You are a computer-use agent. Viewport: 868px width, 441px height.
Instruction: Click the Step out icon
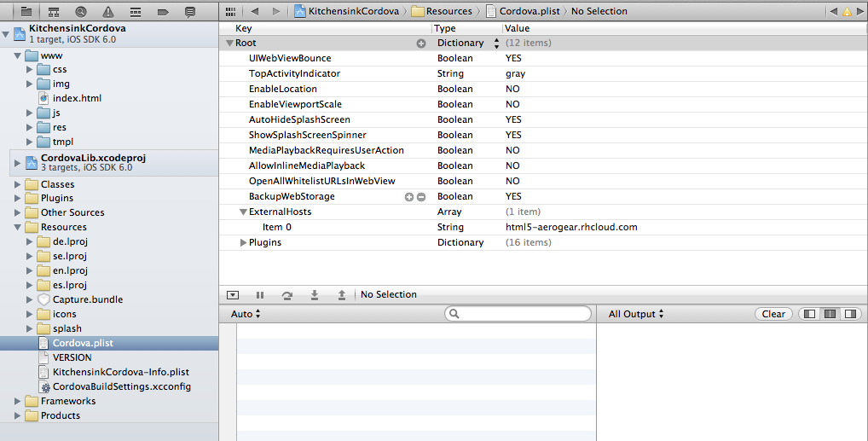click(342, 295)
